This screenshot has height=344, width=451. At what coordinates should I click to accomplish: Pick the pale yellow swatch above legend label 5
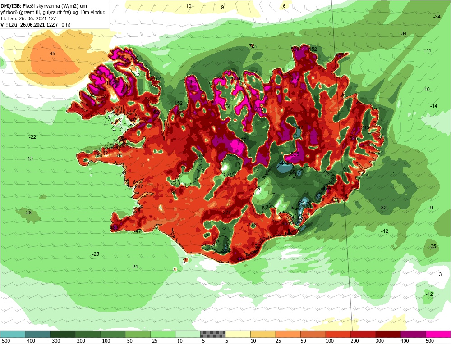click(238, 334)
